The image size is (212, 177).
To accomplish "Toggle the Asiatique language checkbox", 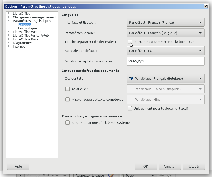I will [x=68, y=89].
